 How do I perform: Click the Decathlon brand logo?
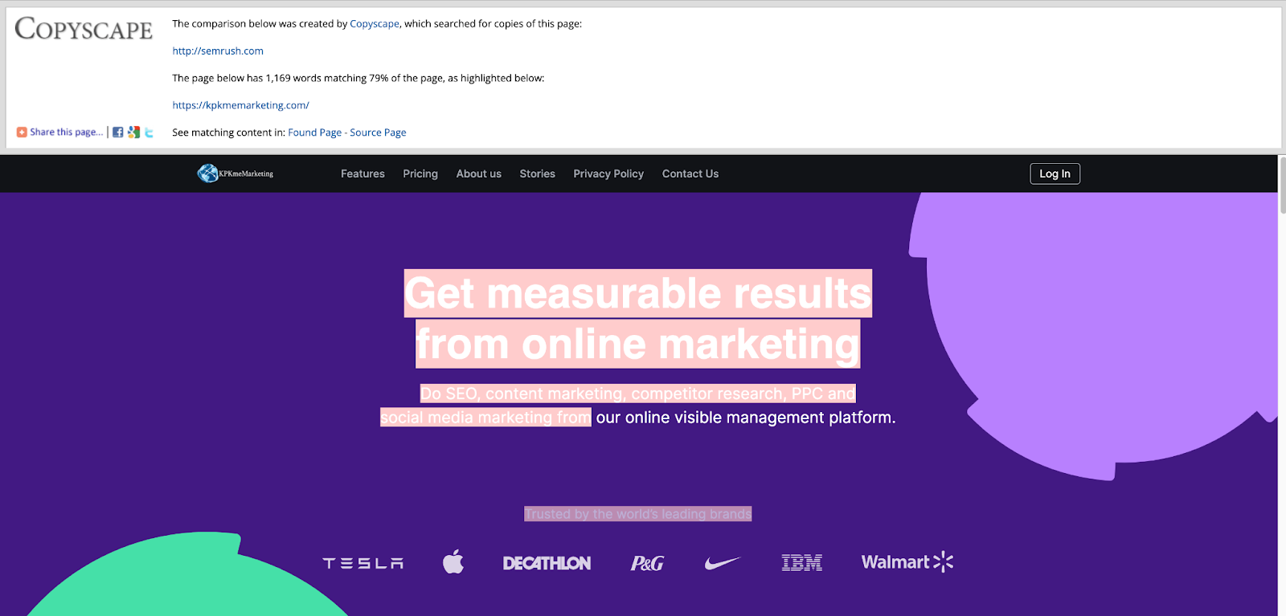pyautogui.click(x=547, y=563)
